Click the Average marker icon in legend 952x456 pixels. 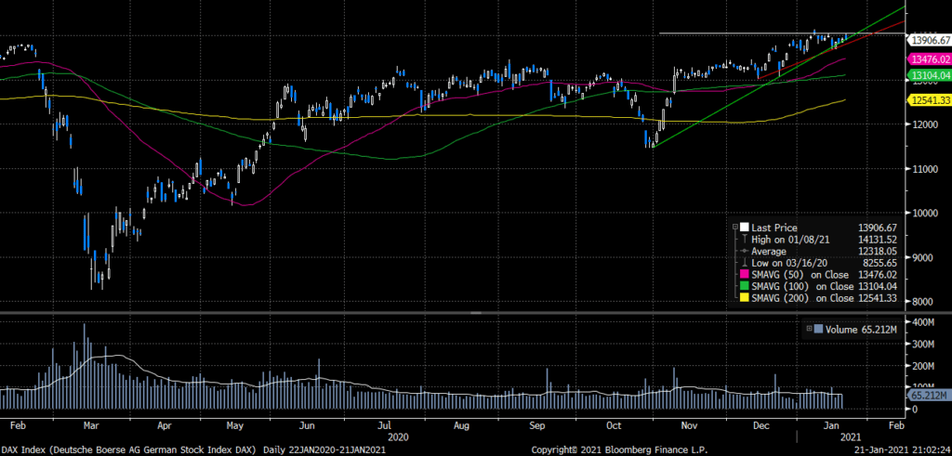pyautogui.click(x=745, y=251)
